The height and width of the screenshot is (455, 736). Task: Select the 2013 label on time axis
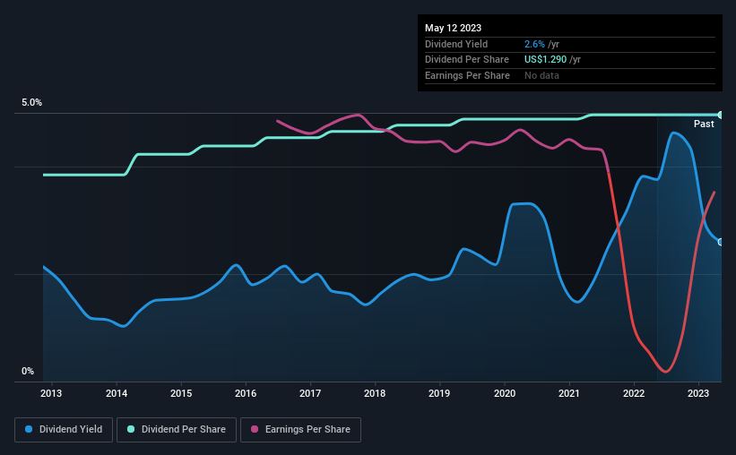[51, 393]
